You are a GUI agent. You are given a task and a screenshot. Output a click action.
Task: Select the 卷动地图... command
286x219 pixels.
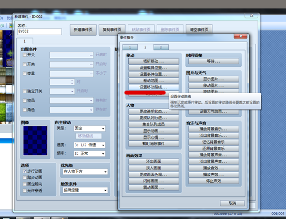(x=154, y=81)
